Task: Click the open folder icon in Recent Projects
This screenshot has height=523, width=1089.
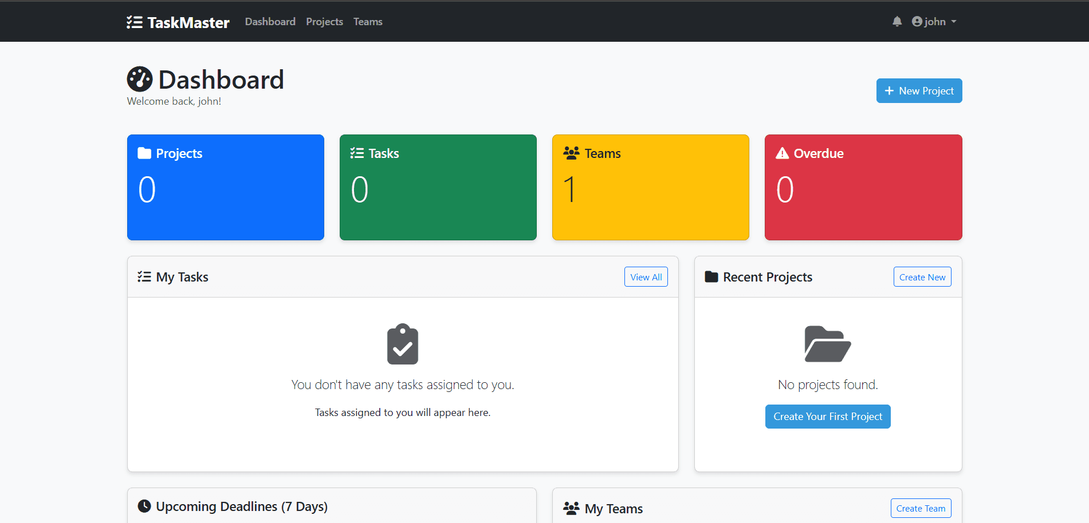Action: pos(827,344)
